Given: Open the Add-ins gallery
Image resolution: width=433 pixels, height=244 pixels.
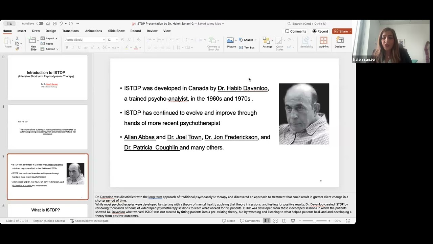Looking at the screenshot, I should 324,43.
